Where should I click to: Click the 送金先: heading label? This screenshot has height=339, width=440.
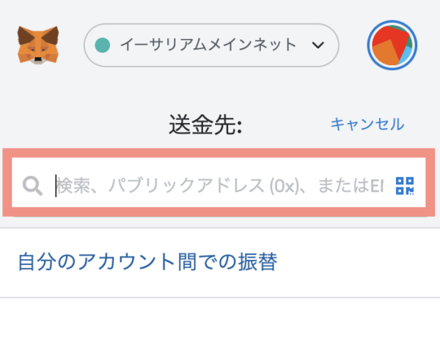(x=205, y=124)
